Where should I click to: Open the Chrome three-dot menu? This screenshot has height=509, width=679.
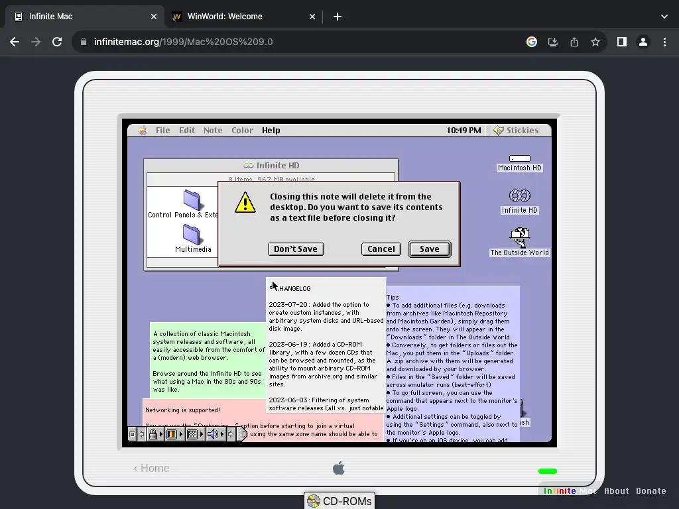pyautogui.click(x=664, y=42)
